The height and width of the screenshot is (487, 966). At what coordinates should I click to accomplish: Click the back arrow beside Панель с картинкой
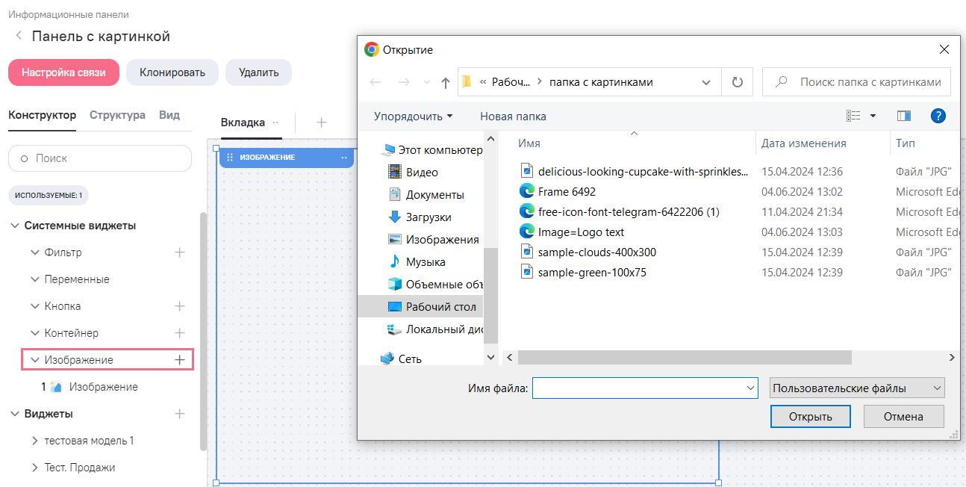pyautogui.click(x=18, y=37)
